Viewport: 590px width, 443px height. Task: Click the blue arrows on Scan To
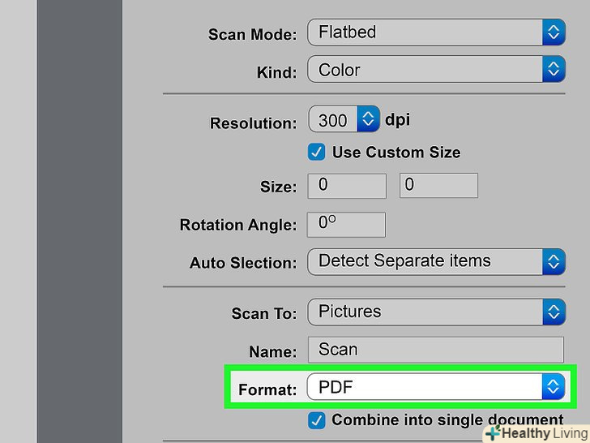pyautogui.click(x=553, y=312)
